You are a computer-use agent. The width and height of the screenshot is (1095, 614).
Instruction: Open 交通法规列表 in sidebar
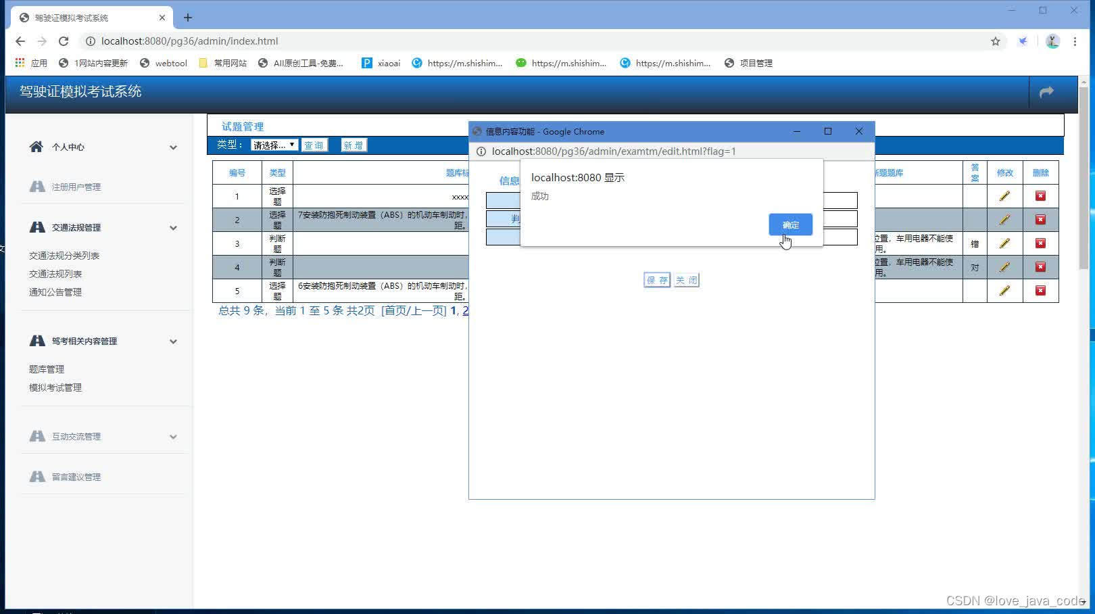tap(55, 274)
